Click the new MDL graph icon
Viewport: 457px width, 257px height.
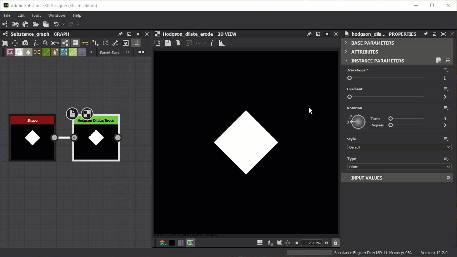click(x=15, y=24)
